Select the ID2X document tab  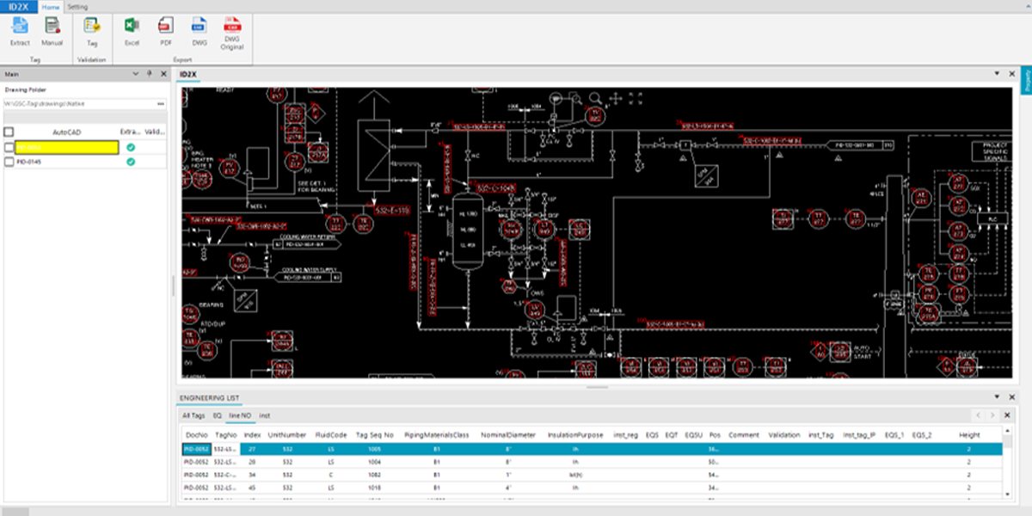point(188,75)
